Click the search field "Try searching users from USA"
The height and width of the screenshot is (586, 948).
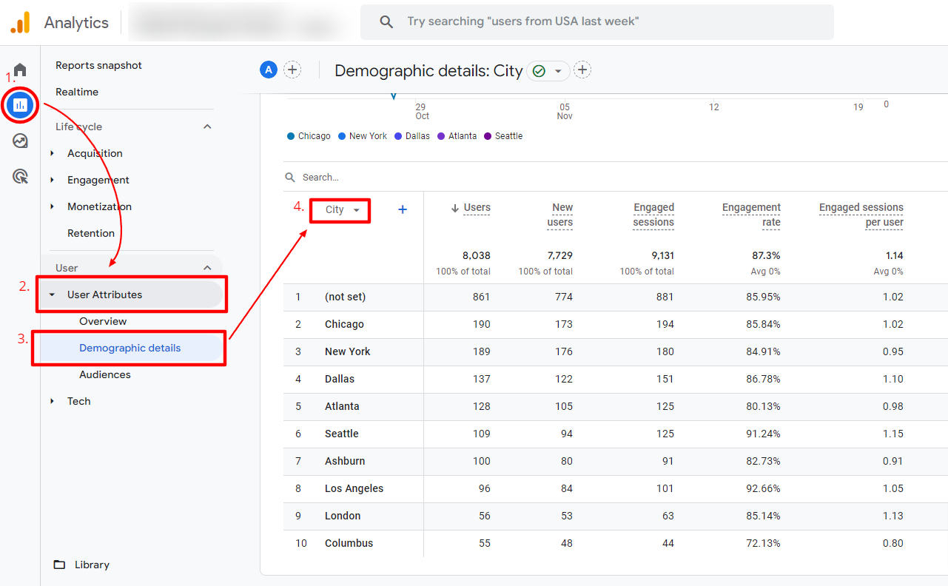coord(596,22)
